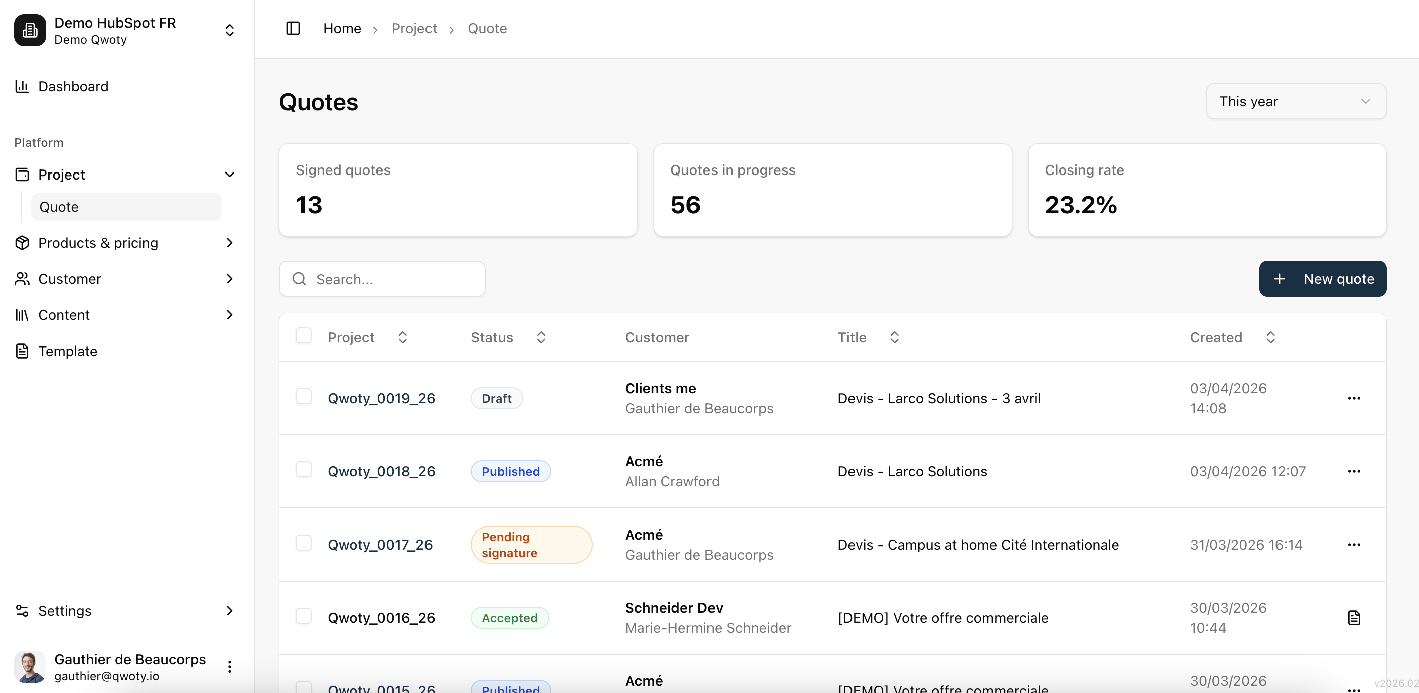Click customer name 'Clients me'
Viewport: 1419px width, 693px height.
click(x=660, y=388)
